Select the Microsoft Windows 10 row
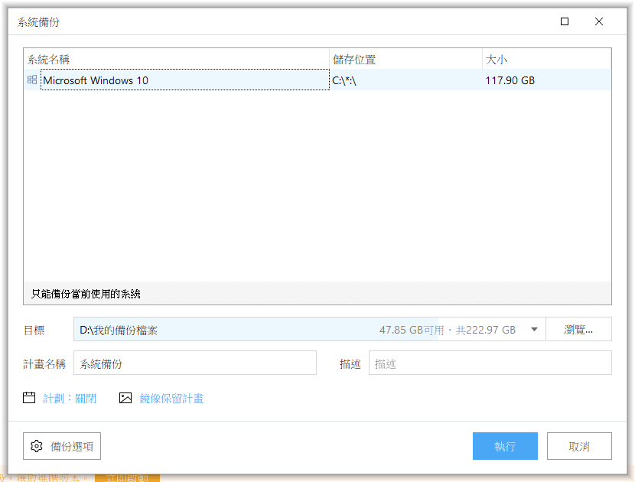 pyautogui.click(x=317, y=80)
